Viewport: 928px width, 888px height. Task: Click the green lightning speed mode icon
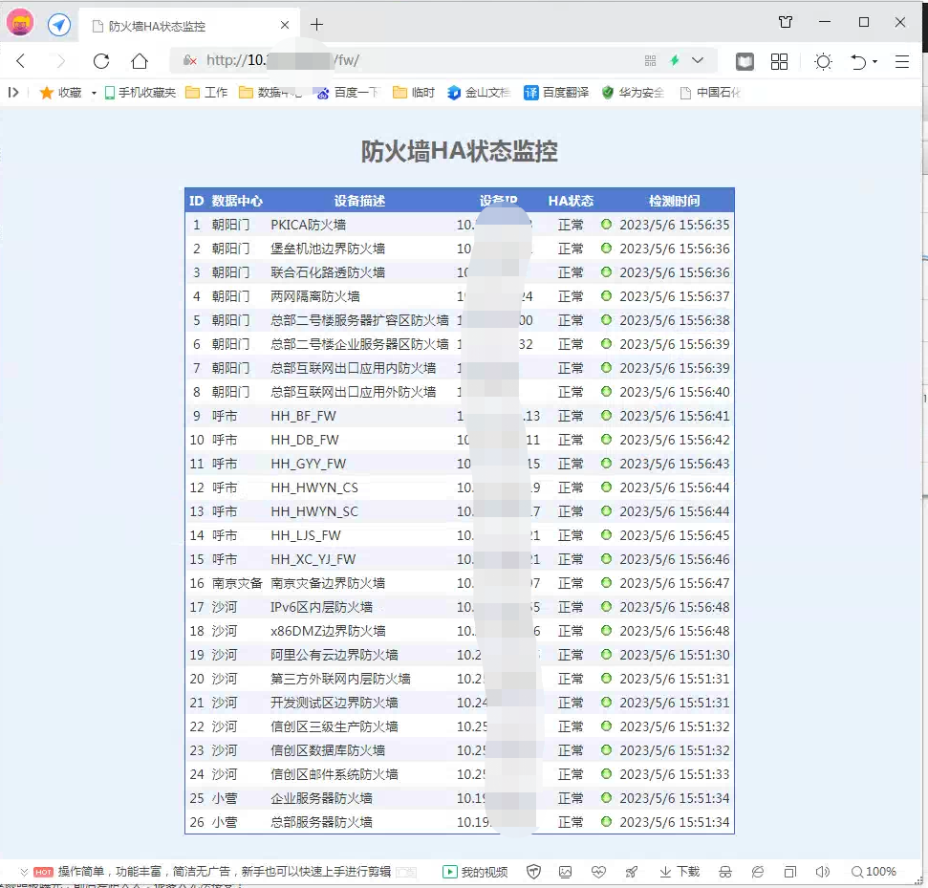tap(675, 61)
